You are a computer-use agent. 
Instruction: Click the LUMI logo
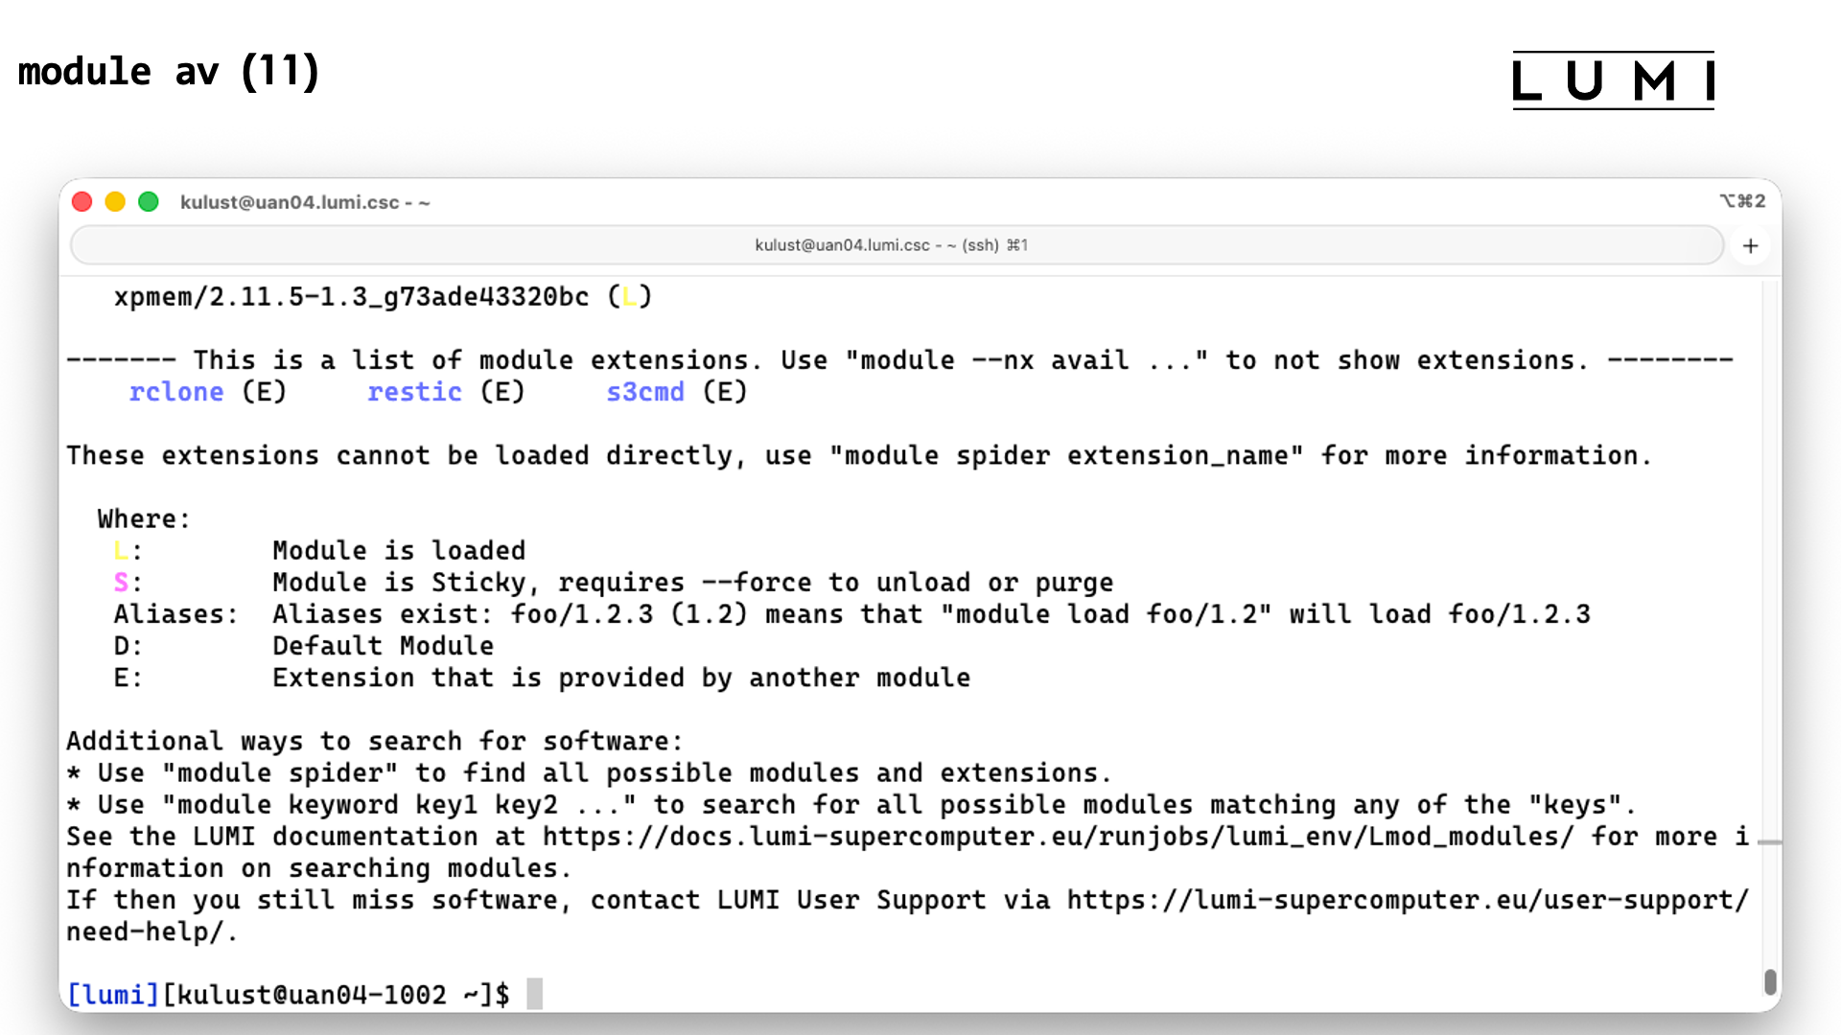coord(1613,80)
